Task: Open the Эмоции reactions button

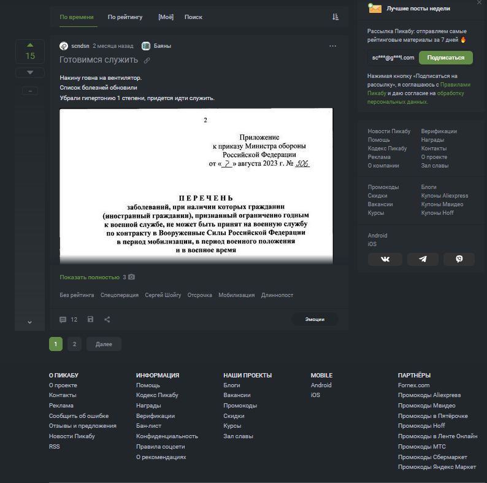Action: point(315,319)
